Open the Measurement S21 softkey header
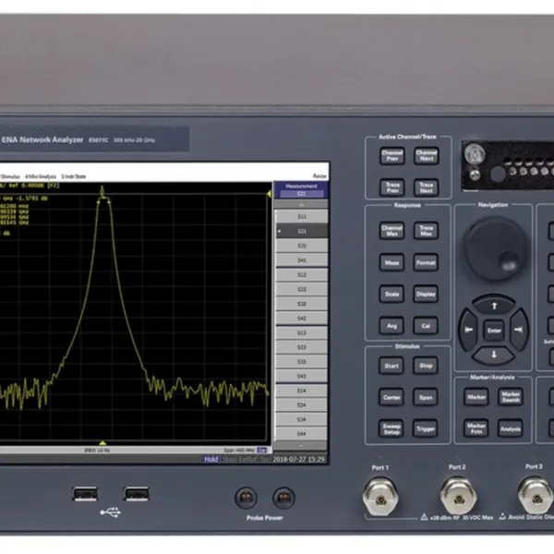Screen dimensions: 554x554 (301, 190)
